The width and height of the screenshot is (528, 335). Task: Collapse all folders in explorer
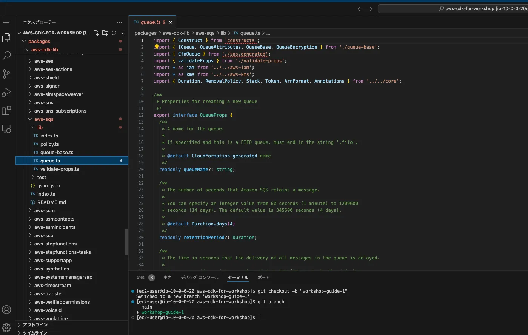(x=123, y=33)
